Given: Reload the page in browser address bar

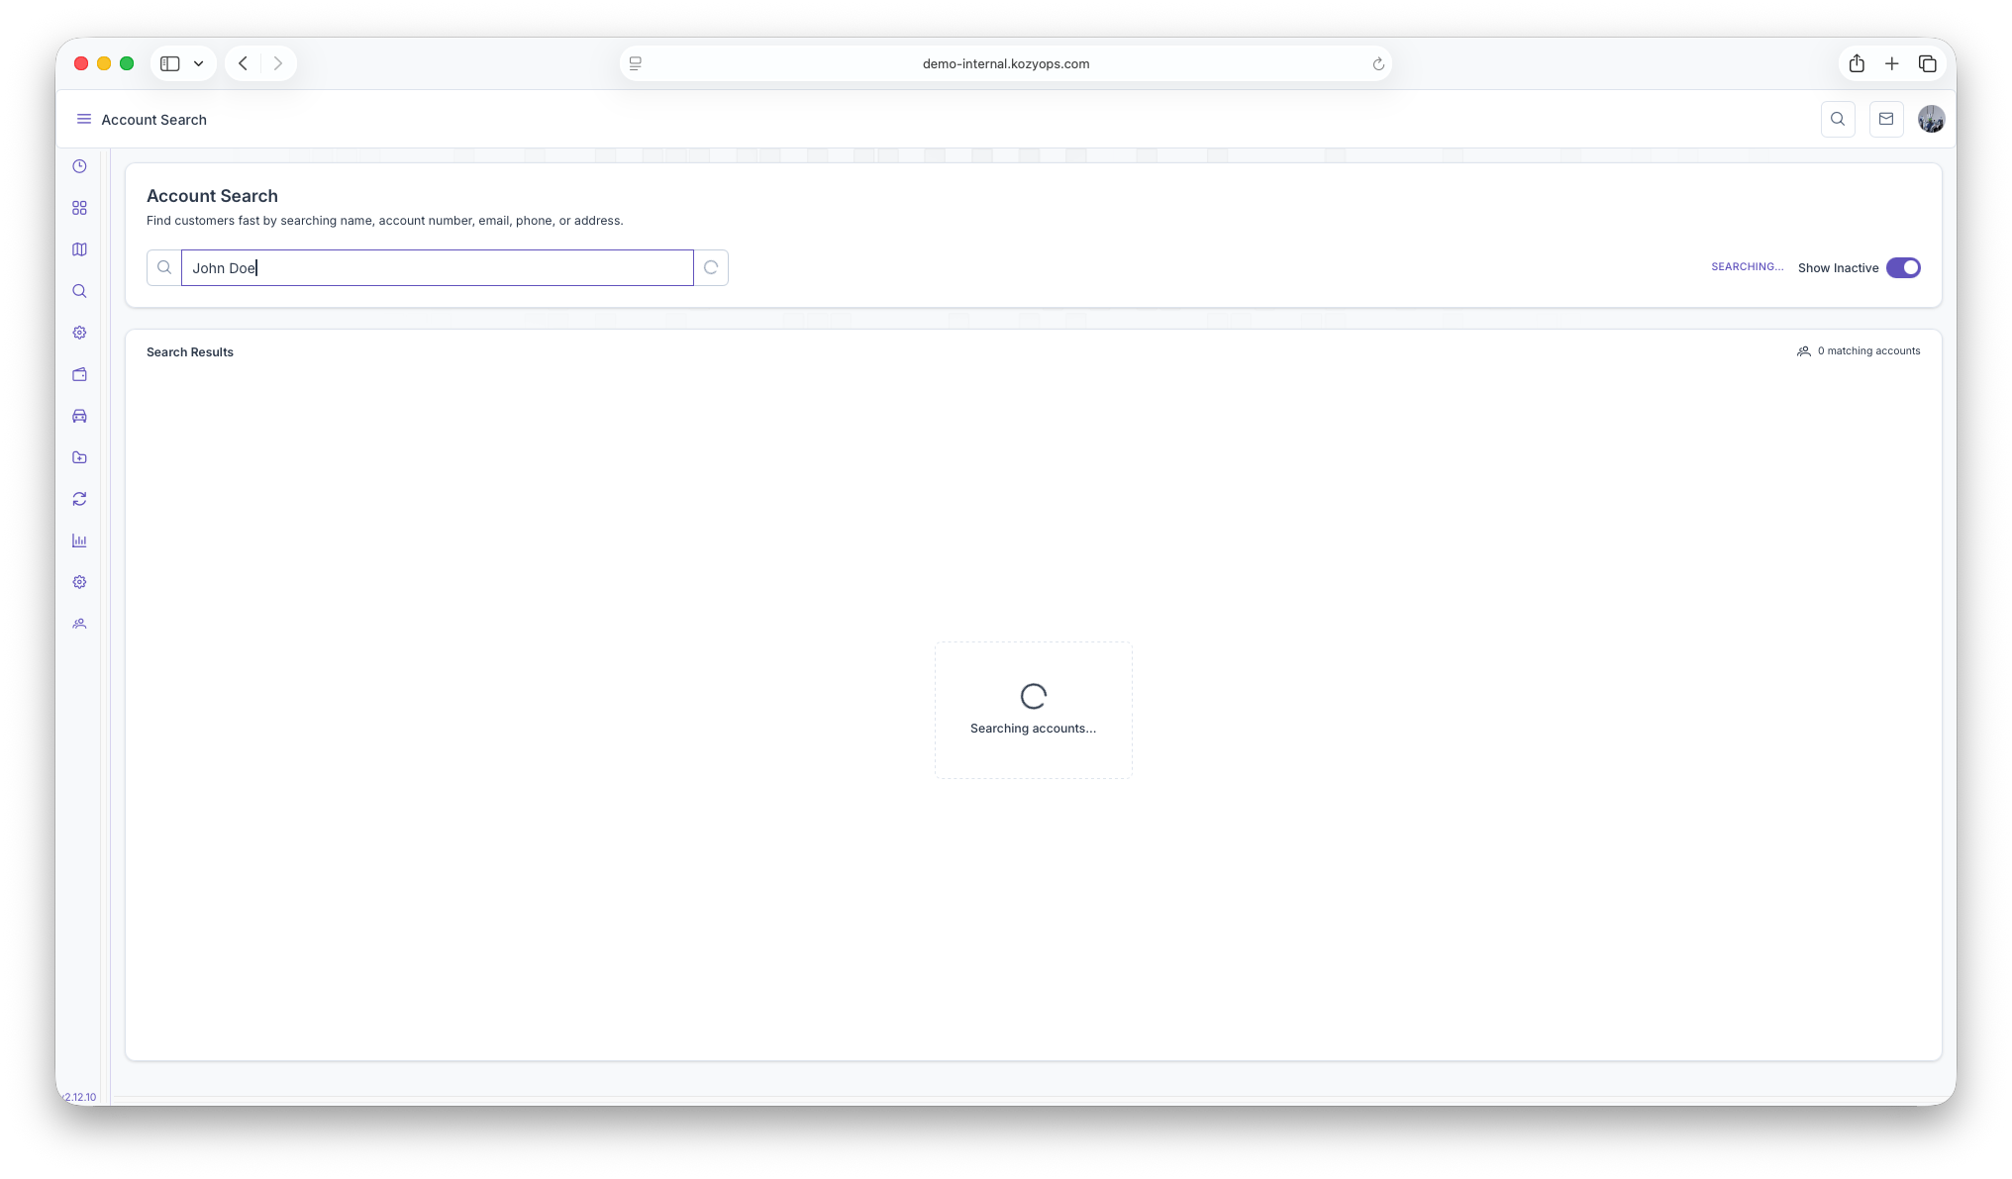Looking at the screenshot, I should click(x=1377, y=63).
